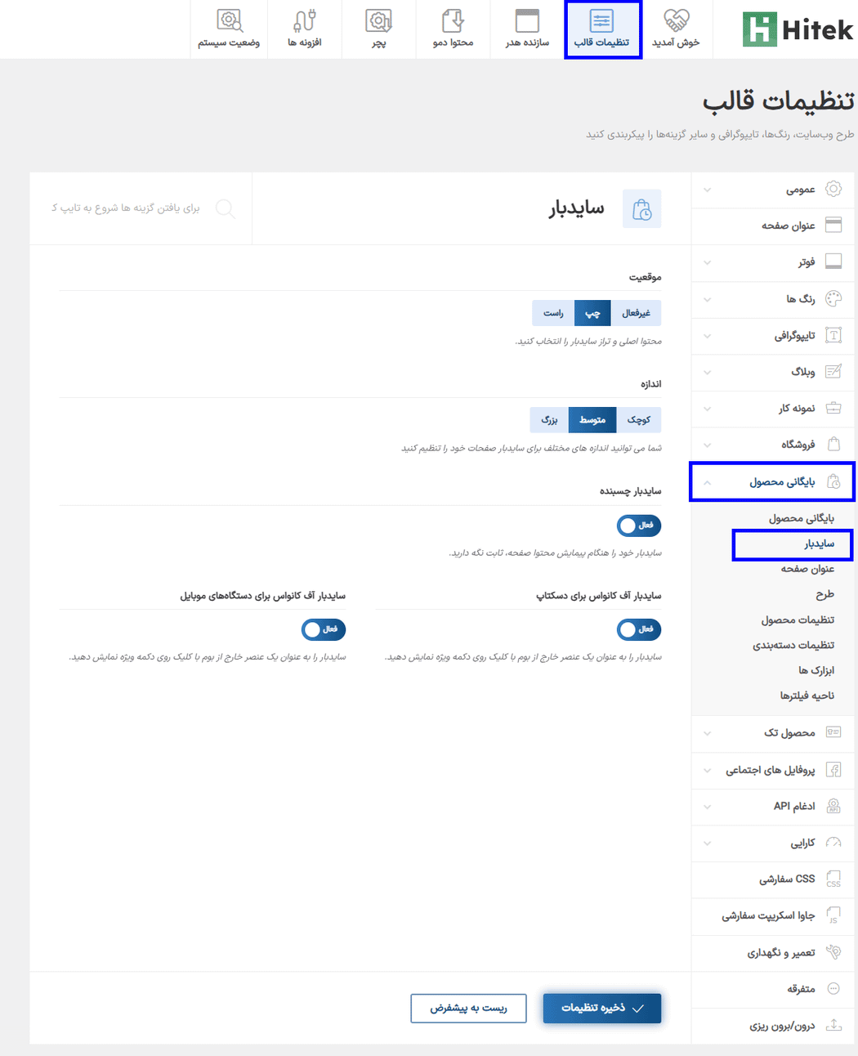Image resolution: width=858 pixels, height=1056 pixels.
Task: Open the ناحیه فیلترها submenu item
Action: 807,696
